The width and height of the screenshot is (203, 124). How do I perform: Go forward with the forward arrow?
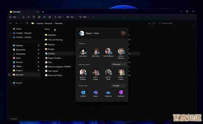(17, 23)
